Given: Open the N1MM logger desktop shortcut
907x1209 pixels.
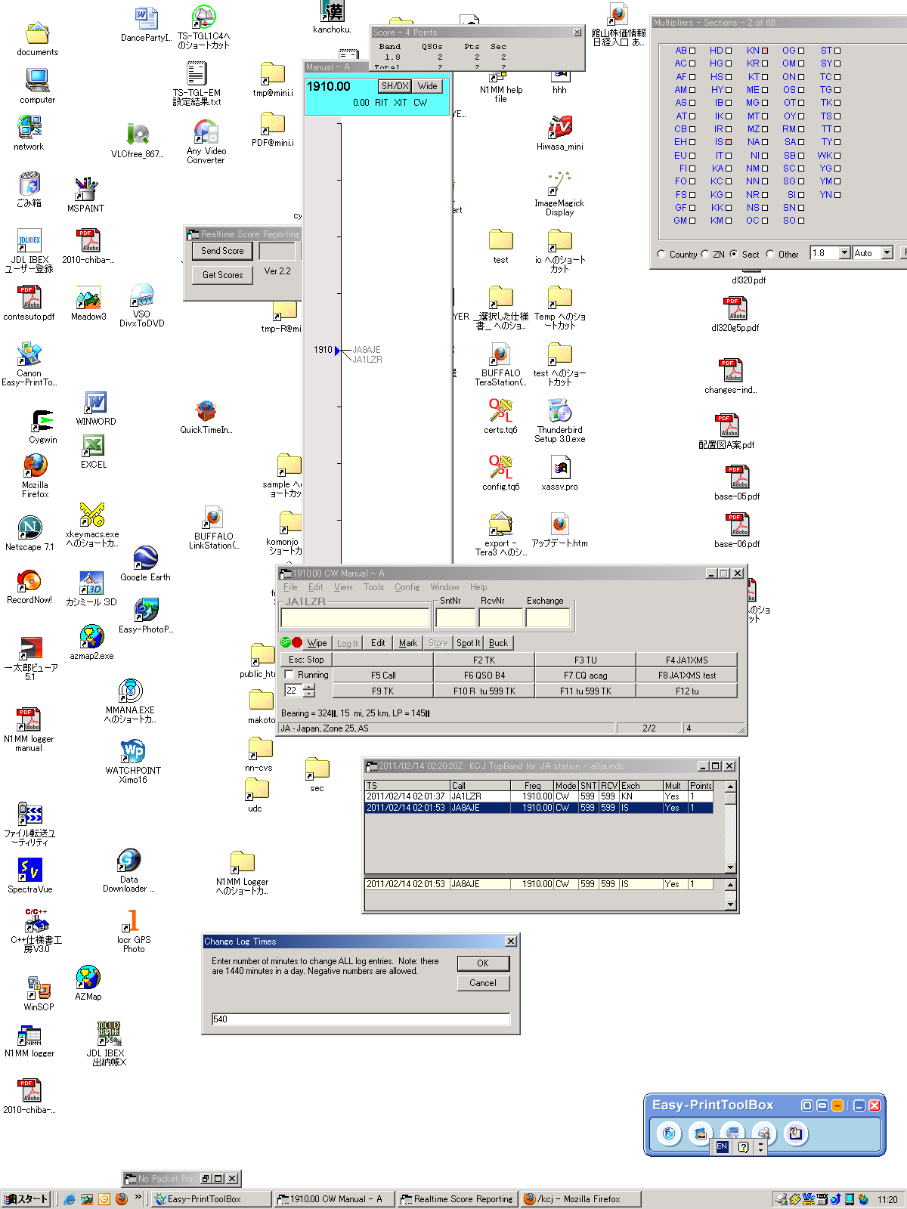Looking at the screenshot, I should coord(29,1035).
